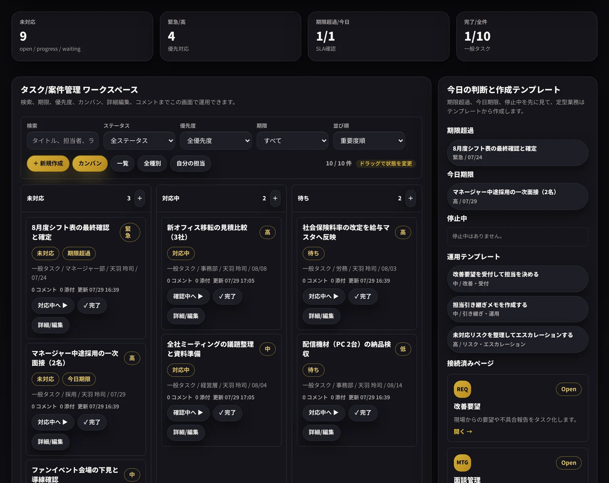Click the 中 badge on 全社ミーティング card
This screenshot has width=609, height=483.
click(268, 349)
